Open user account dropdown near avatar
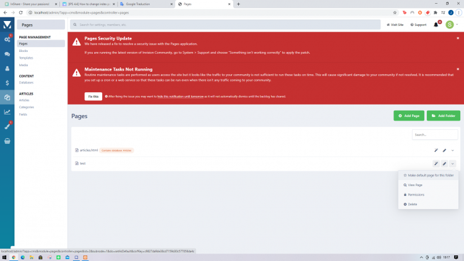Screen dimensions: 464x261 [x=457, y=25]
